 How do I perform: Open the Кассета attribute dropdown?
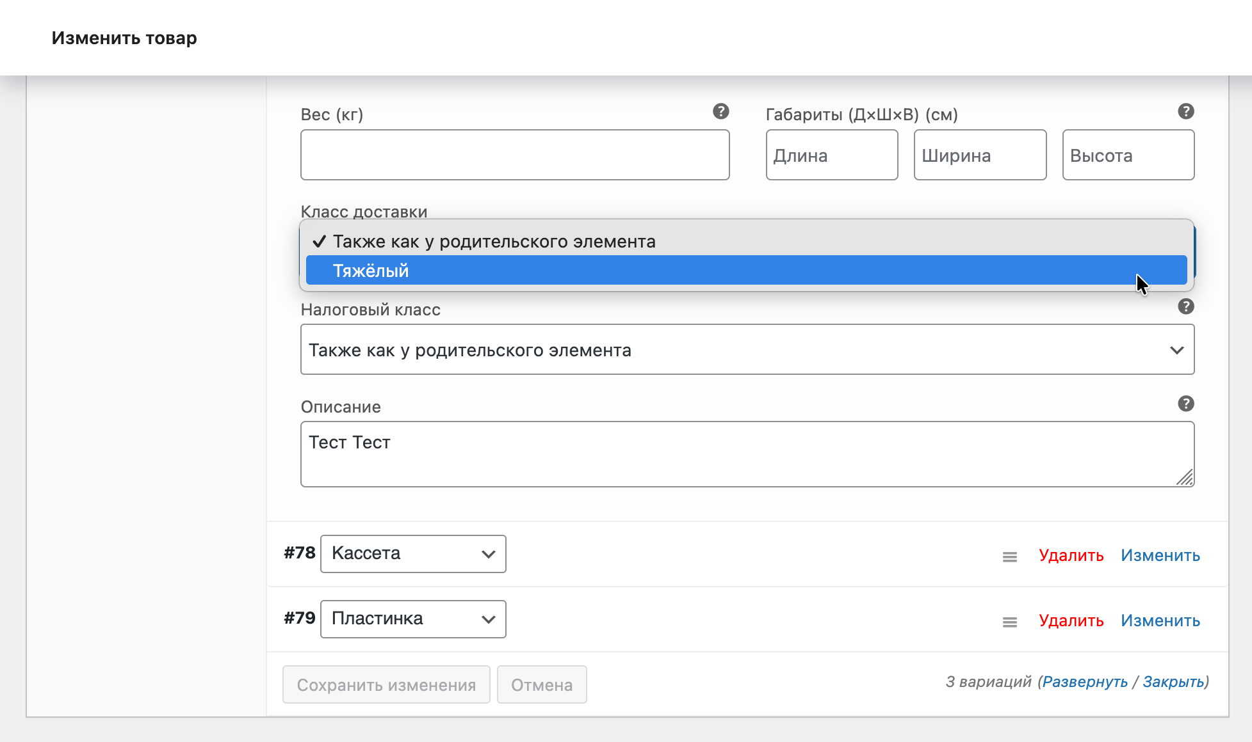coord(413,554)
